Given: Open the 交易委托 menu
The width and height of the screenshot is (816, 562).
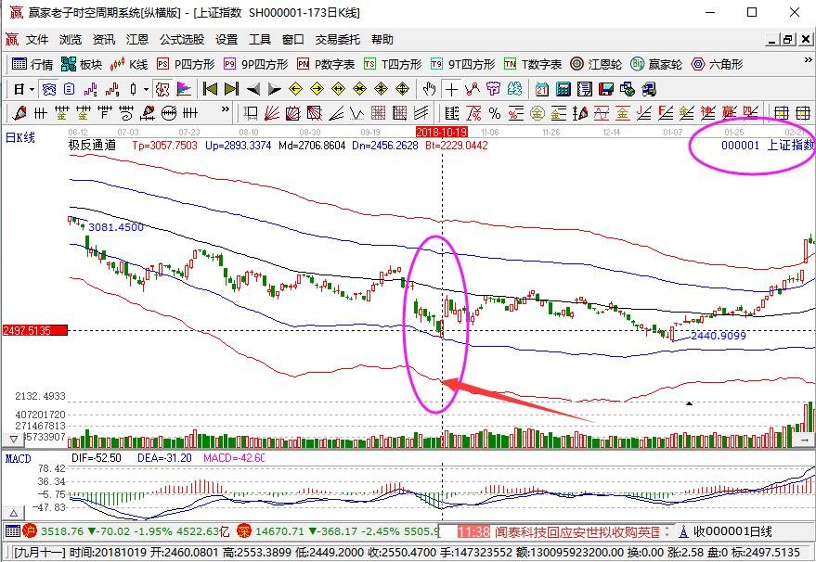Looking at the screenshot, I should (337, 40).
